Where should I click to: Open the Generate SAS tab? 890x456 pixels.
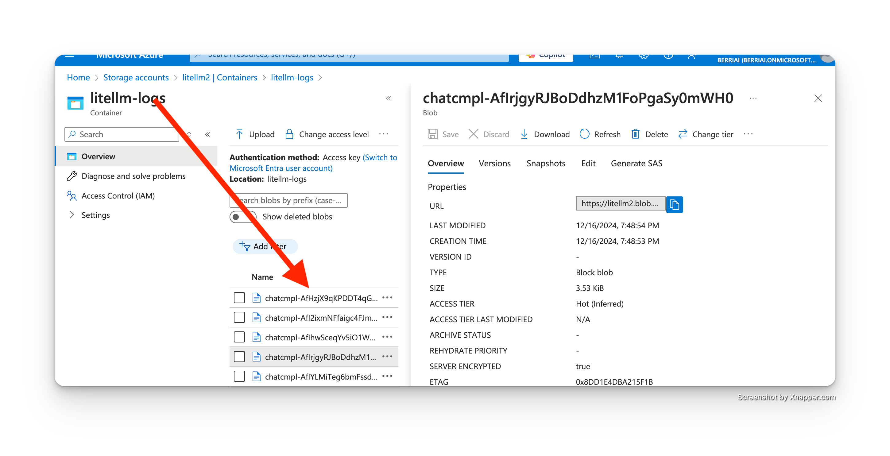pyautogui.click(x=637, y=163)
